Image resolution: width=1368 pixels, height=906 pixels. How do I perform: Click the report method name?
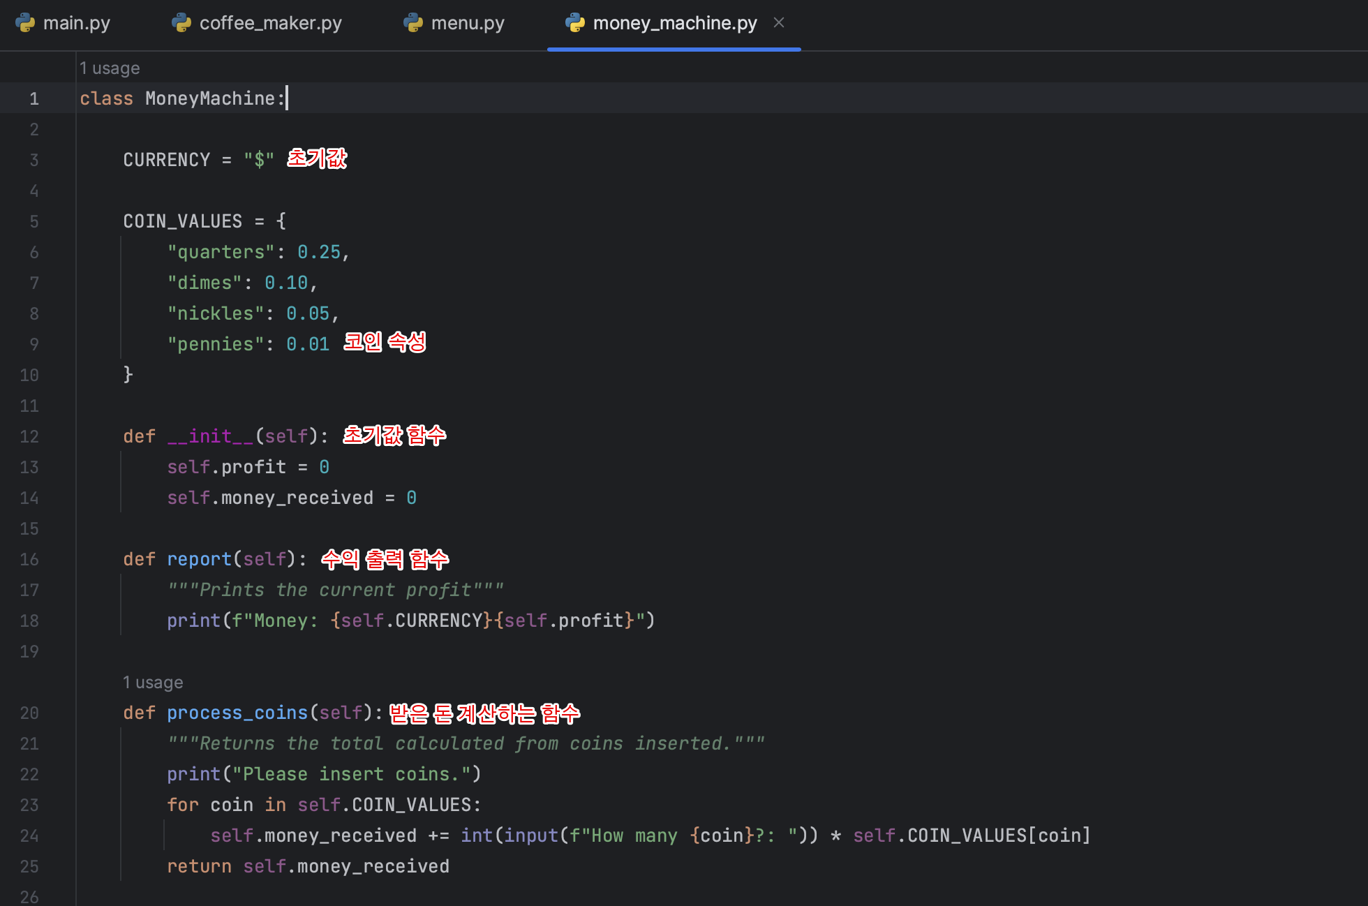pyautogui.click(x=199, y=560)
